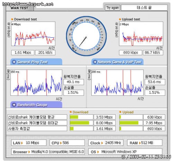Click the test status field reading 테스트 끝
Image resolution: width=173 pixels, height=161 pixels.
coord(144,8)
